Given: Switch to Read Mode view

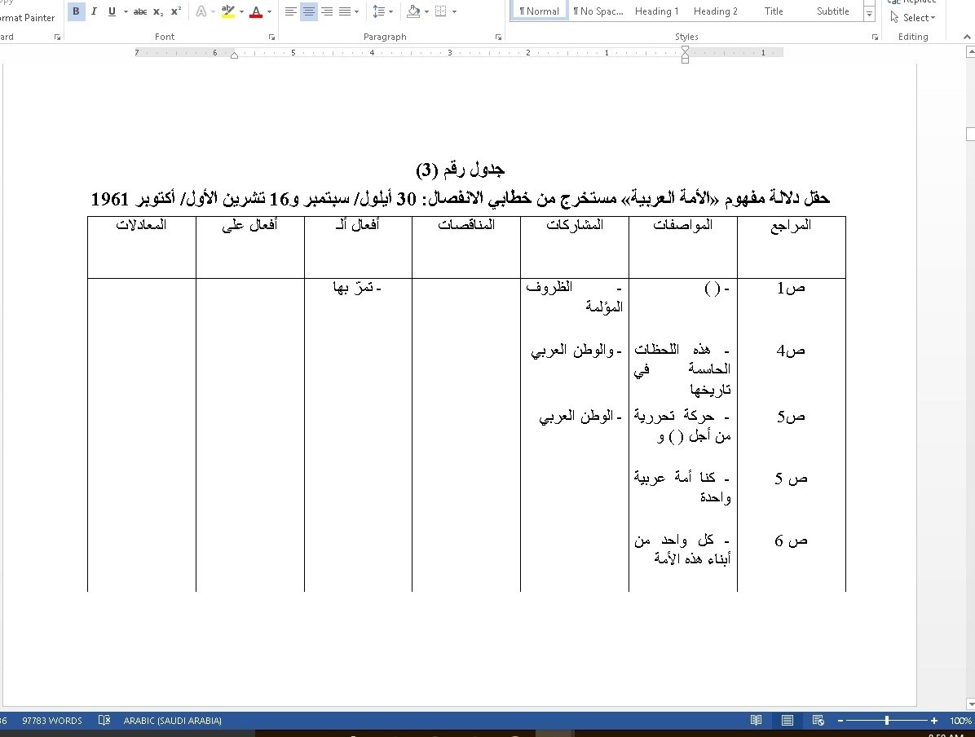Looking at the screenshot, I should pos(757,720).
